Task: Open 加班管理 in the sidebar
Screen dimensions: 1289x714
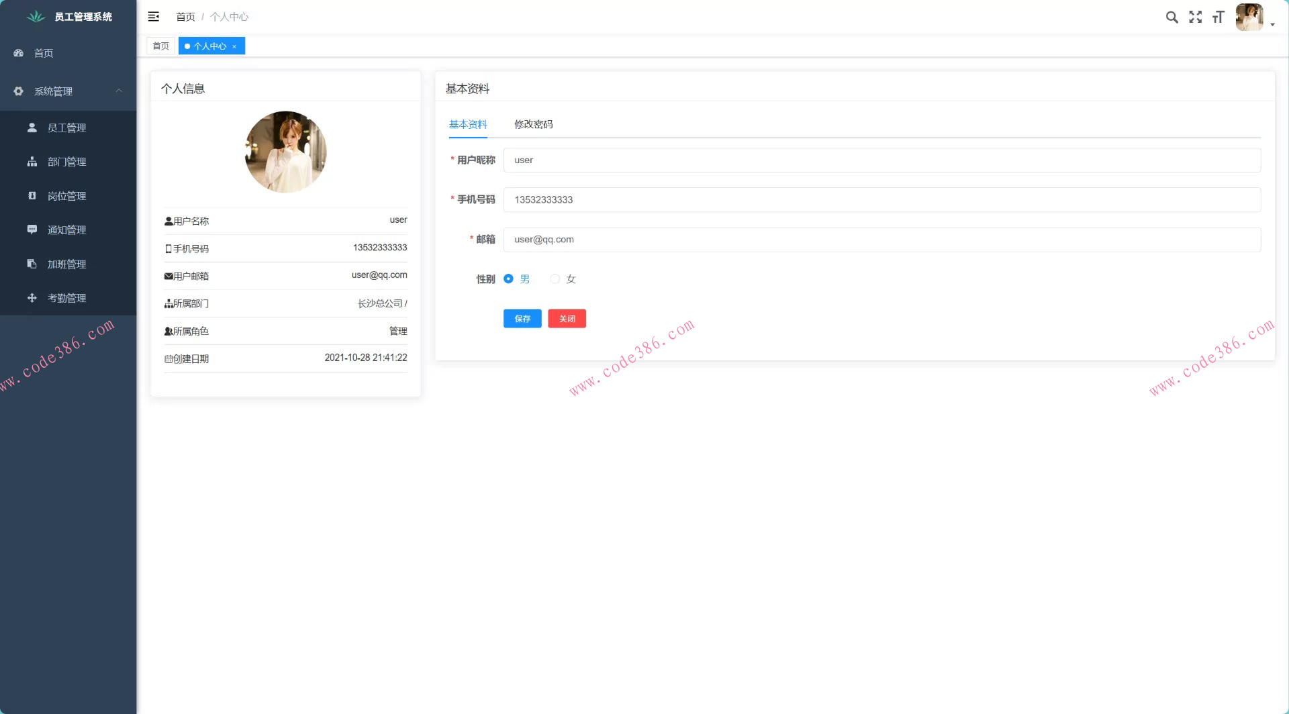Action: click(x=68, y=264)
